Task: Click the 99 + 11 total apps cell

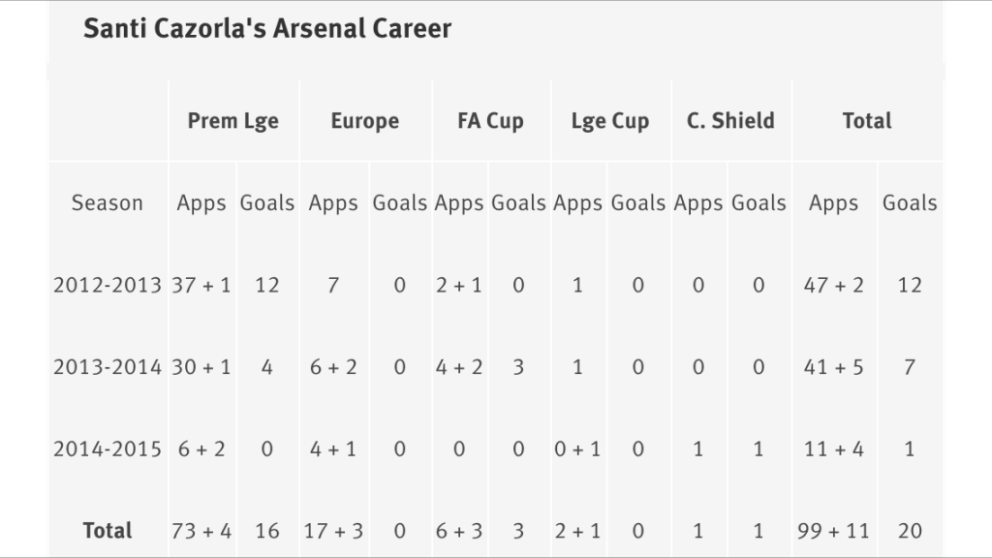Action: tap(833, 531)
